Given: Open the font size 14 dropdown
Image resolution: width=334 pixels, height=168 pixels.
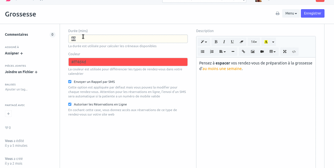Looking at the screenshot, I should (x=254, y=42).
